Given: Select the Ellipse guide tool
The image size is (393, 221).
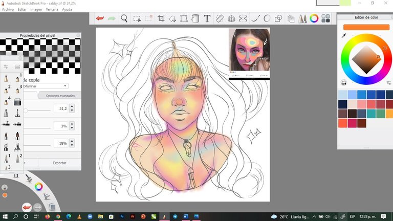Looking at the screenshot, I should pos(267,18).
